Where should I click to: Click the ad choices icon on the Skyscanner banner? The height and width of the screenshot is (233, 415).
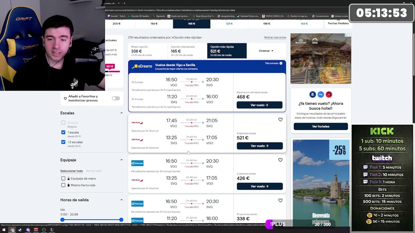[x=346, y=35]
